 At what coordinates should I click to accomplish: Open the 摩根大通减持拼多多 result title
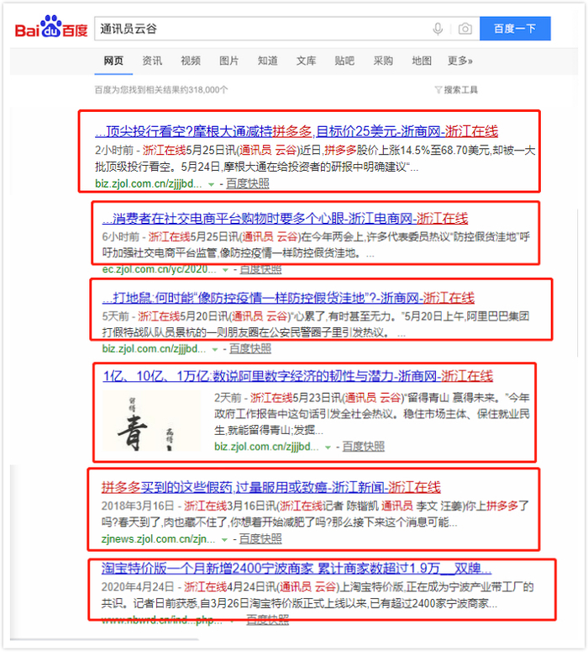[x=297, y=132]
